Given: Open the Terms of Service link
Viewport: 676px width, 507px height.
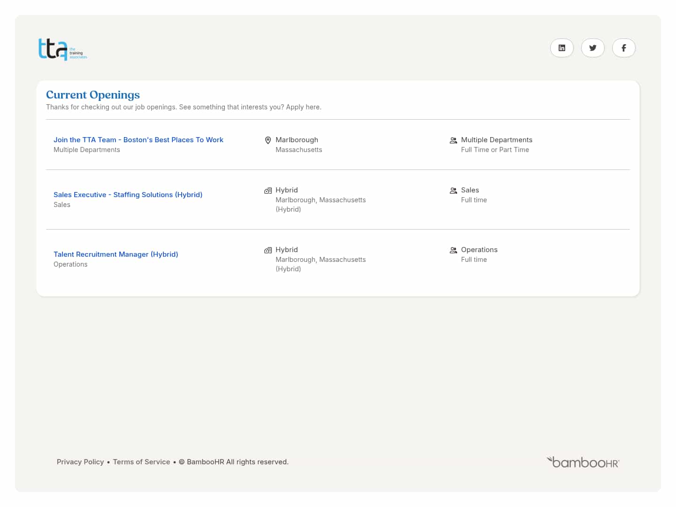Looking at the screenshot, I should (x=142, y=462).
